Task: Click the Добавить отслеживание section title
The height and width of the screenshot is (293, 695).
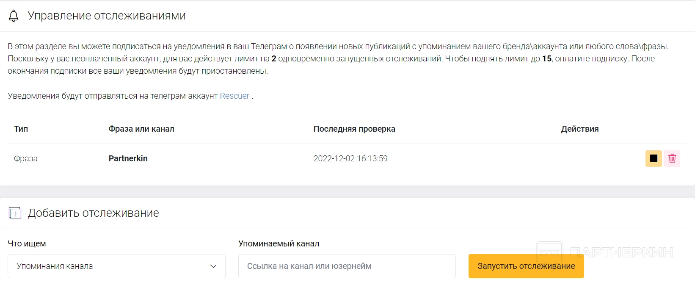Action: (94, 213)
